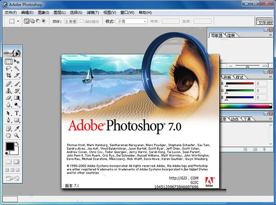The height and width of the screenshot is (205, 276).
Task: Switch to Full screen with menu bar
Action: (x=12, y=170)
